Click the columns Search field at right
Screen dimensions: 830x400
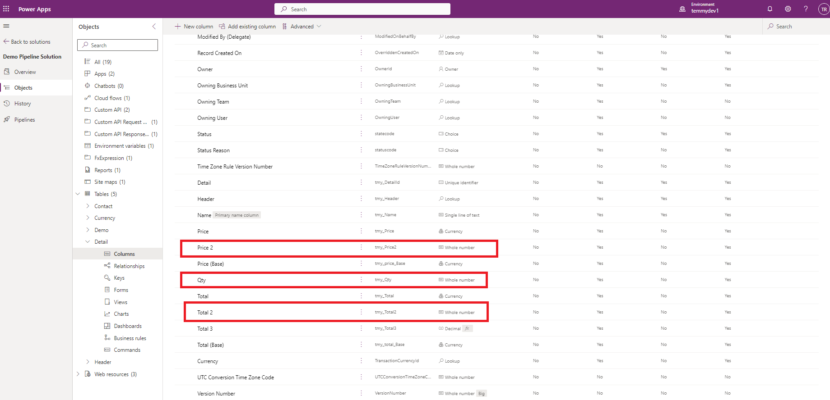point(796,27)
